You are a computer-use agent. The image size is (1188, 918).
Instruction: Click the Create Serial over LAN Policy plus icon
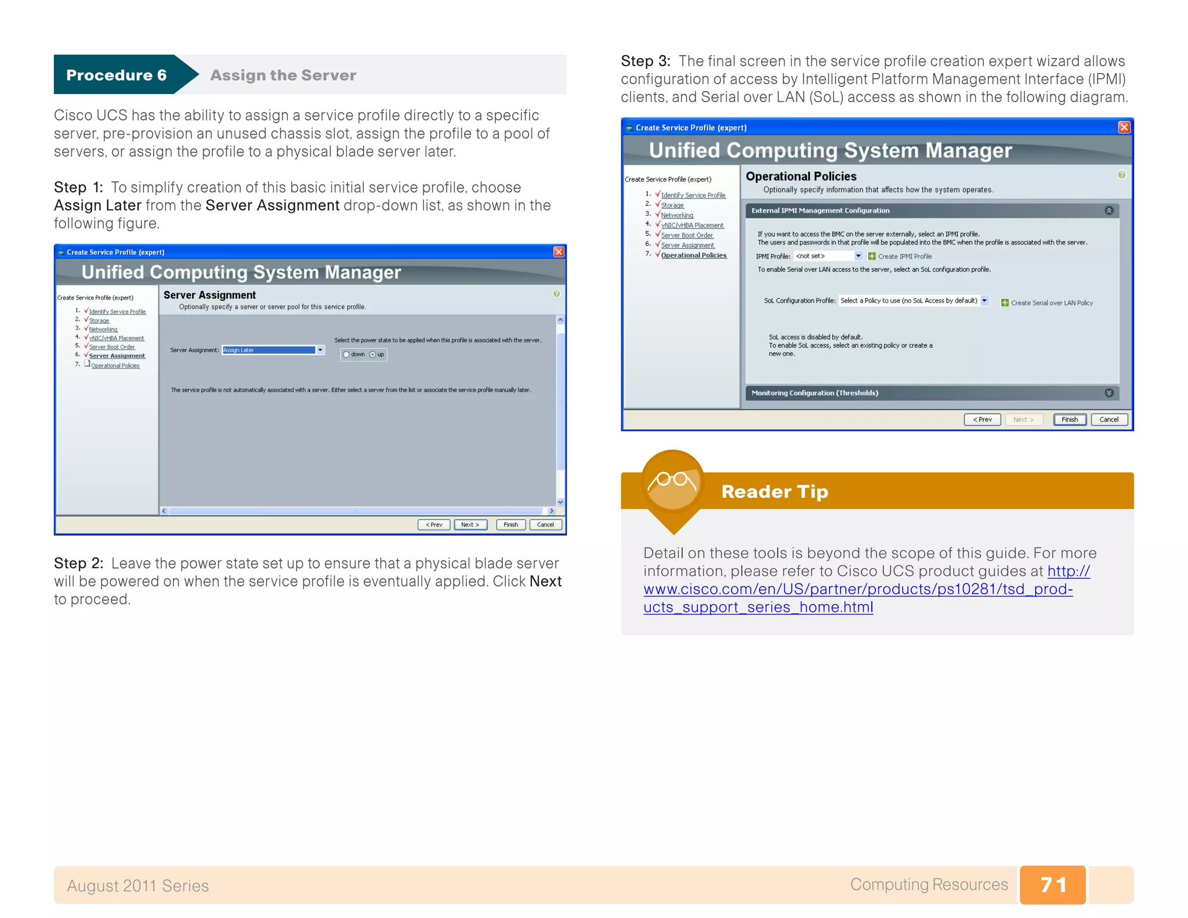(x=1004, y=303)
